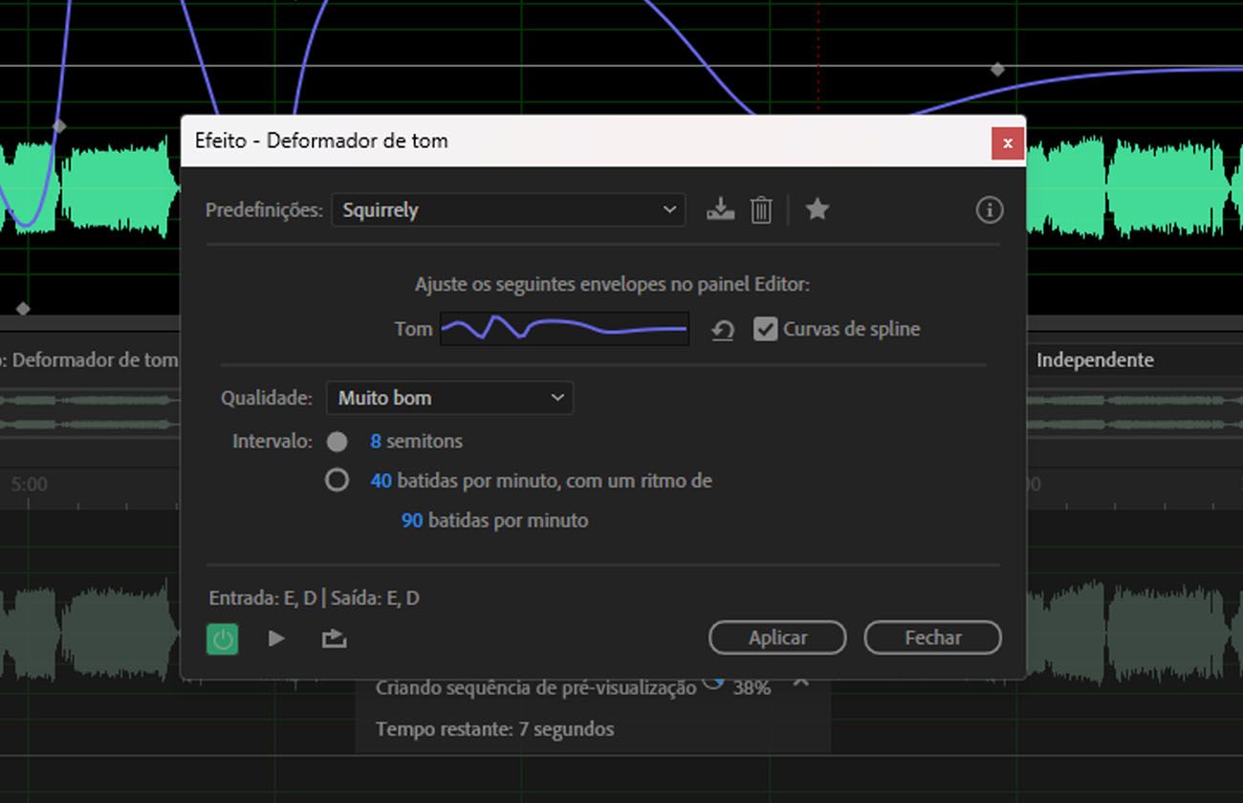The image size is (1243, 803).
Task: Click the Deformador de tom label behind the dialog
Action: coord(96,360)
